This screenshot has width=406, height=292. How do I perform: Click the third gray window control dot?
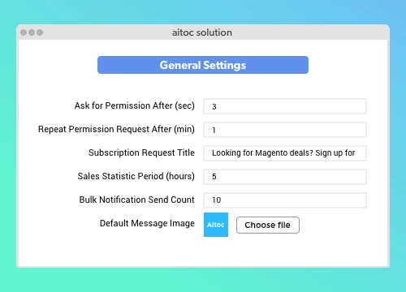pyautogui.click(x=40, y=32)
